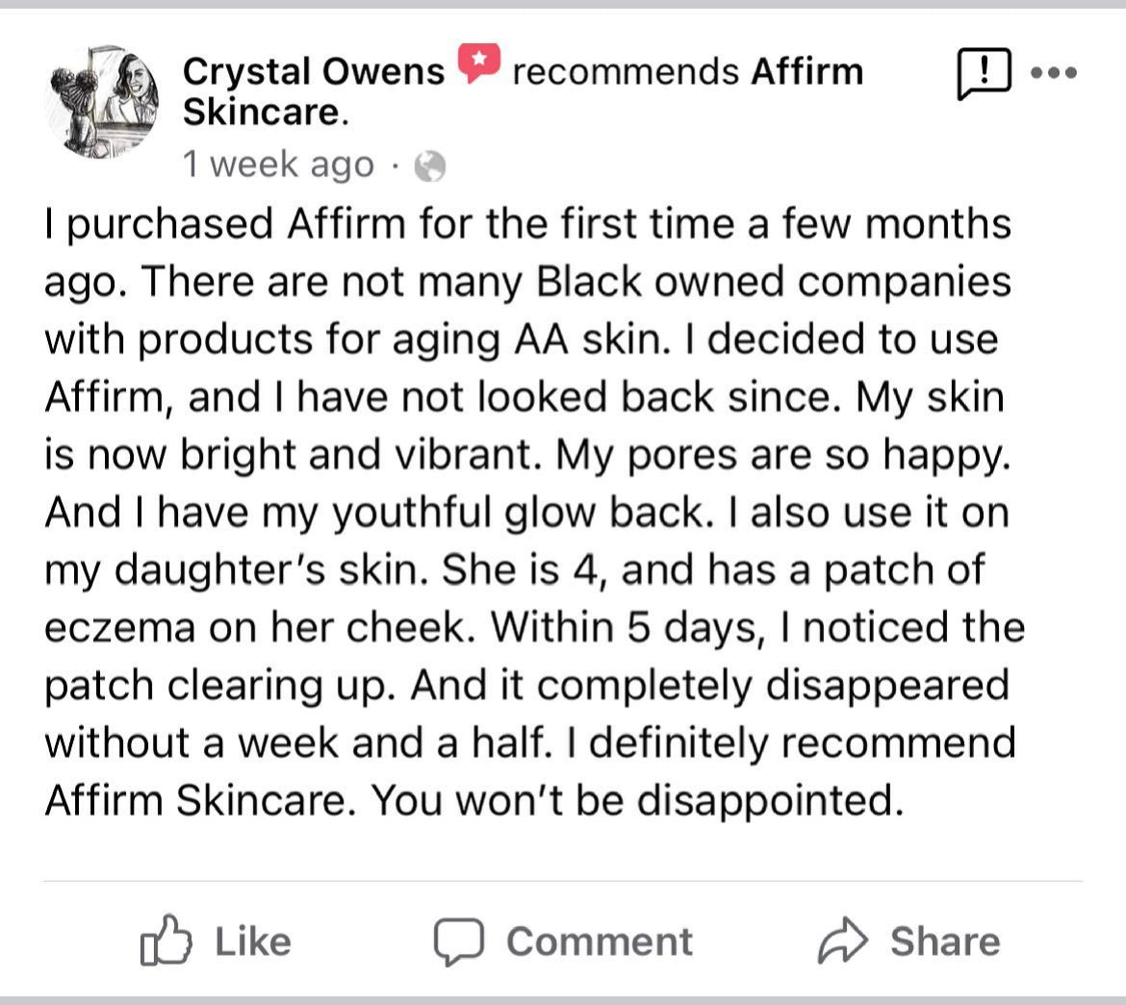Click the word "recommends" in the header
The width and height of the screenshot is (1126, 1005).
[625, 71]
